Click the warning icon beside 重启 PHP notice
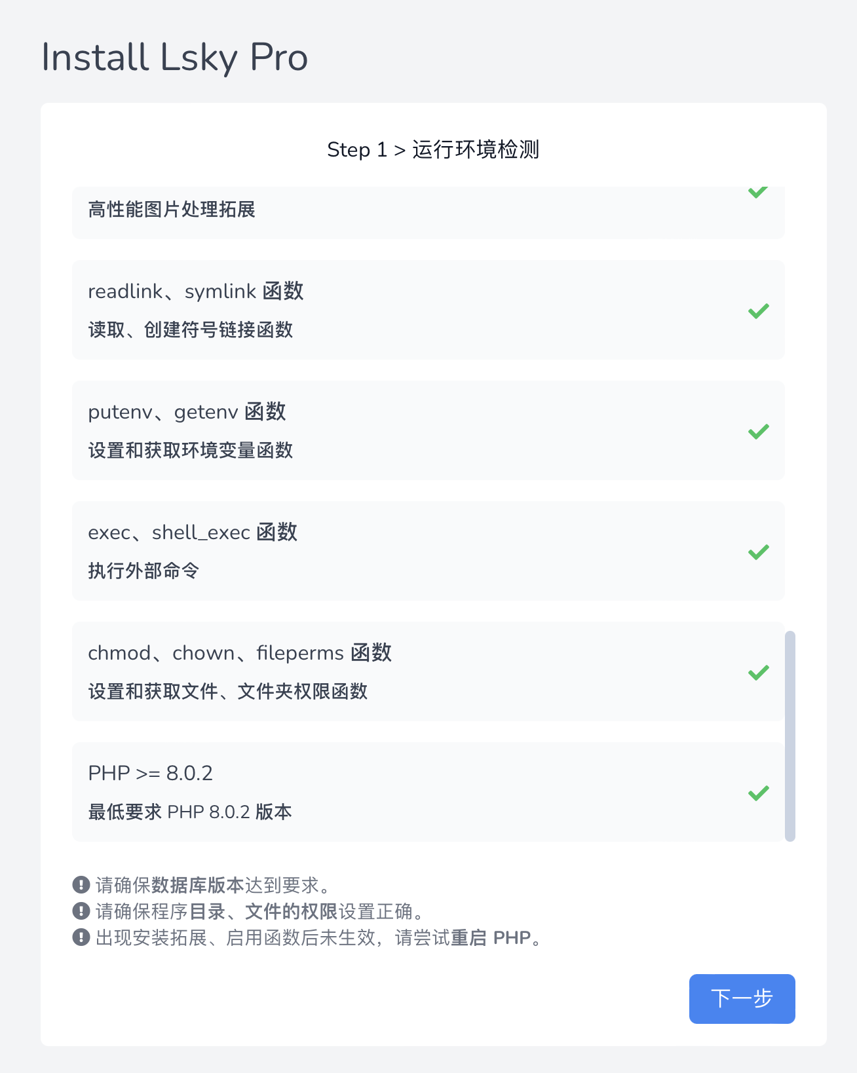 pyautogui.click(x=81, y=937)
